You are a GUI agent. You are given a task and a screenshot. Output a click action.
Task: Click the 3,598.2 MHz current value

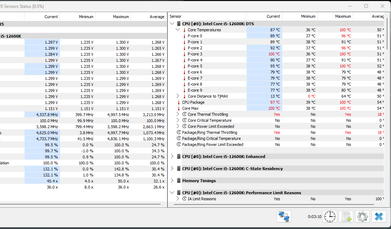pos(47,127)
